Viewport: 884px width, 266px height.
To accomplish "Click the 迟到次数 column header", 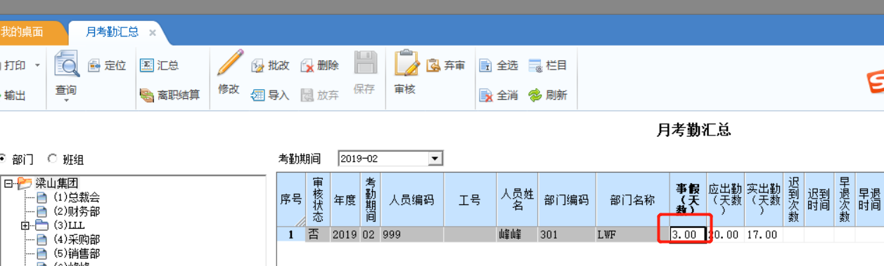I will pyautogui.click(x=793, y=199).
